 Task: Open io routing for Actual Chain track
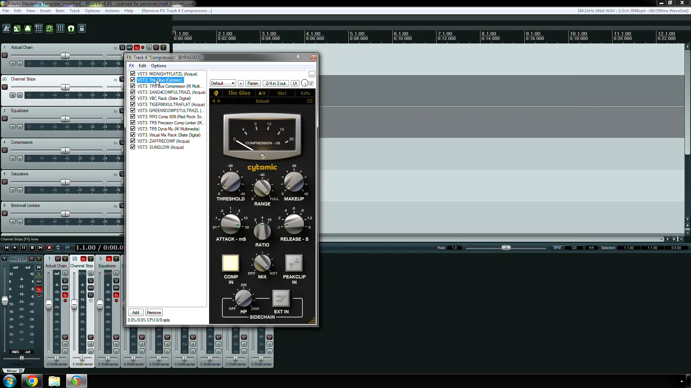(122, 47)
